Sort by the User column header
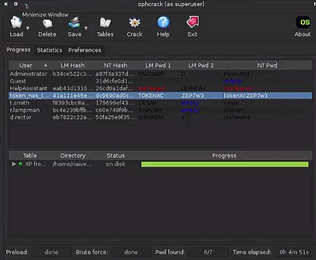This screenshot has height=260, width=316. pyautogui.click(x=26, y=65)
